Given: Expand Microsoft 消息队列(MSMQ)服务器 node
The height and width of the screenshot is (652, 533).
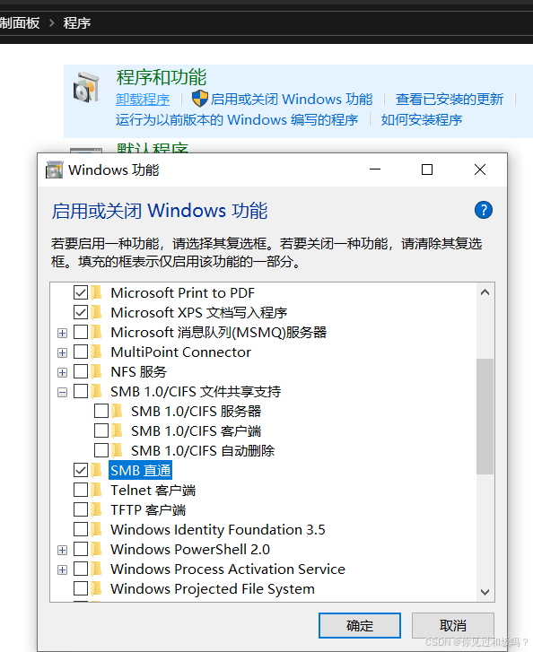Looking at the screenshot, I should 63,333.
